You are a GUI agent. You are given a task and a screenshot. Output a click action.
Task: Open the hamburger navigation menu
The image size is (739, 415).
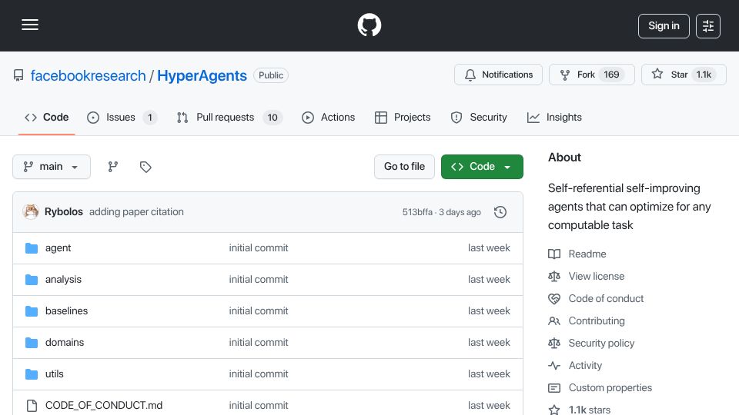[30, 25]
